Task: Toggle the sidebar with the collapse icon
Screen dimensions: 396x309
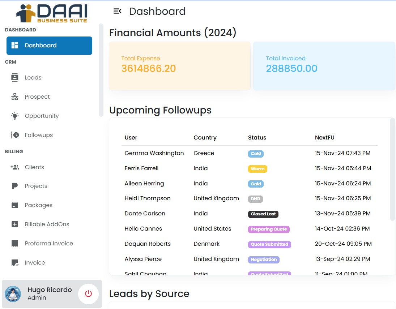Action: 117,11
